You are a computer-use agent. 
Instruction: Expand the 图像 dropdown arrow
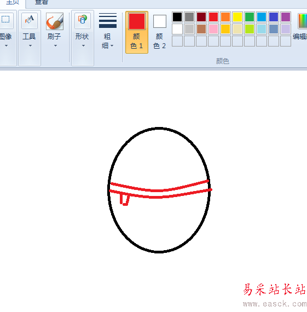pyautogui.click(x=7, y=46)
